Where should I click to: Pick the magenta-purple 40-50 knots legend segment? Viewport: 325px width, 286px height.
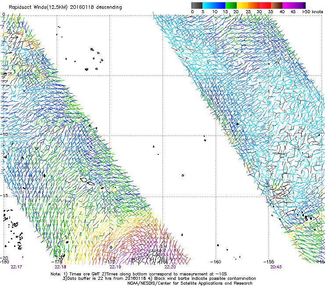pyautogui.click(x=294, y=5)
